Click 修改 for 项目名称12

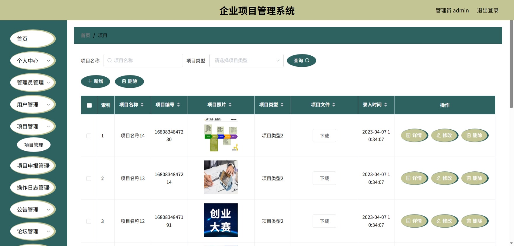[x=444, y=221]
